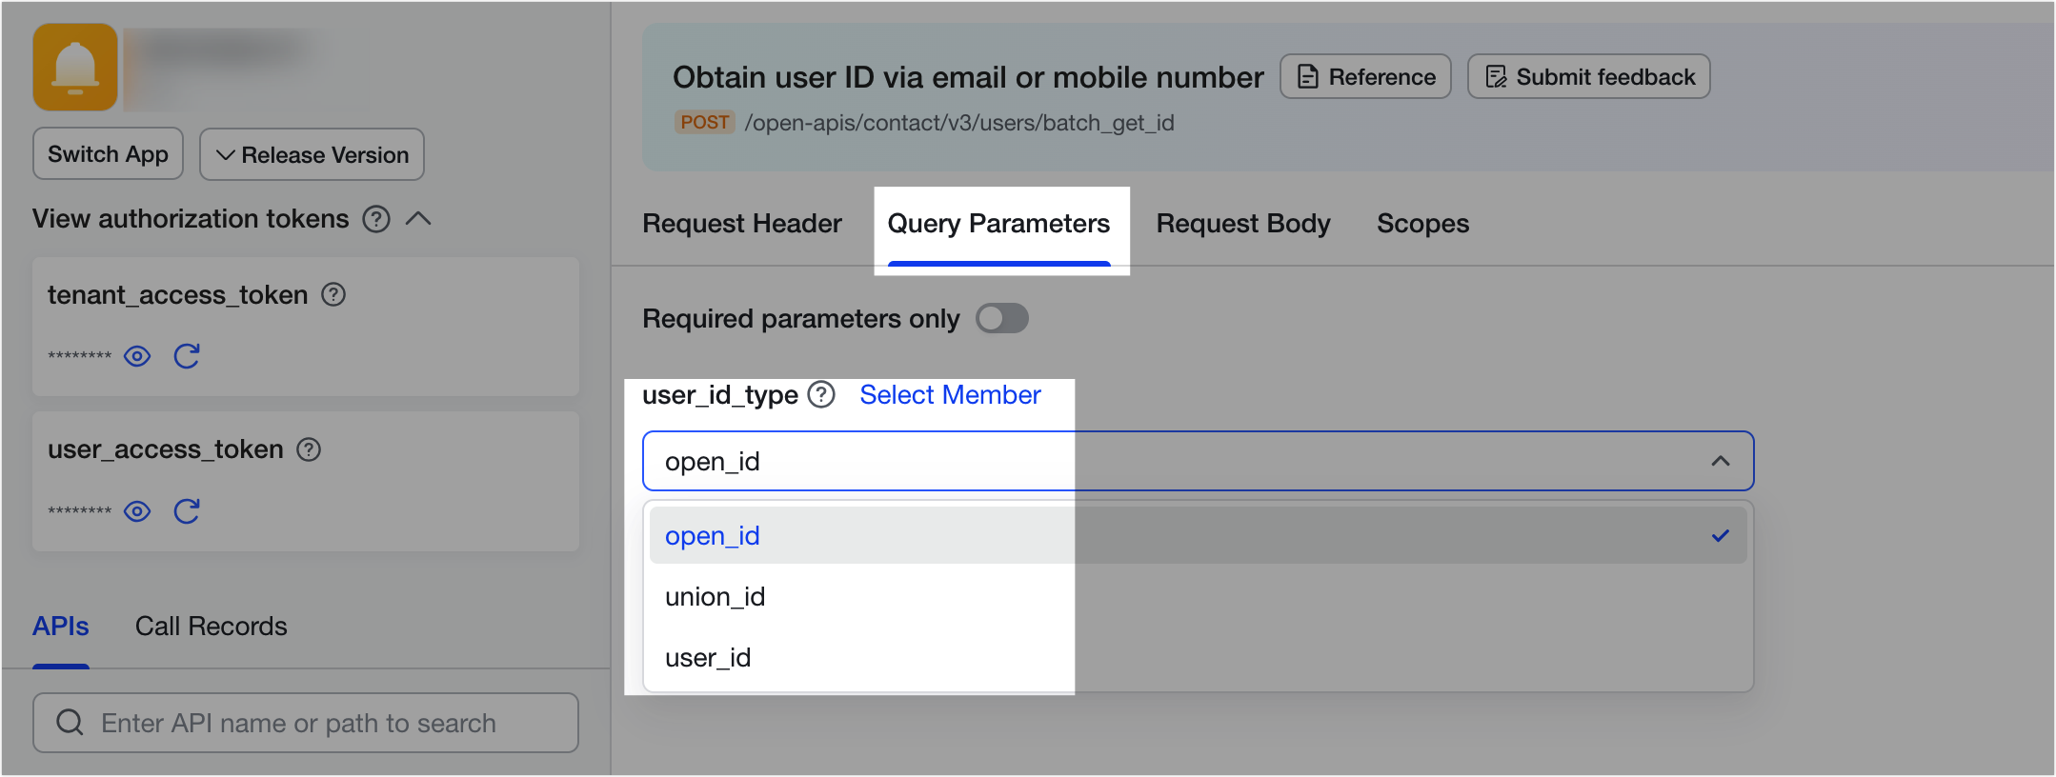Open help icon next to View authorization tokens
The height and width of the screenshot is (777, 2056).
376,219
